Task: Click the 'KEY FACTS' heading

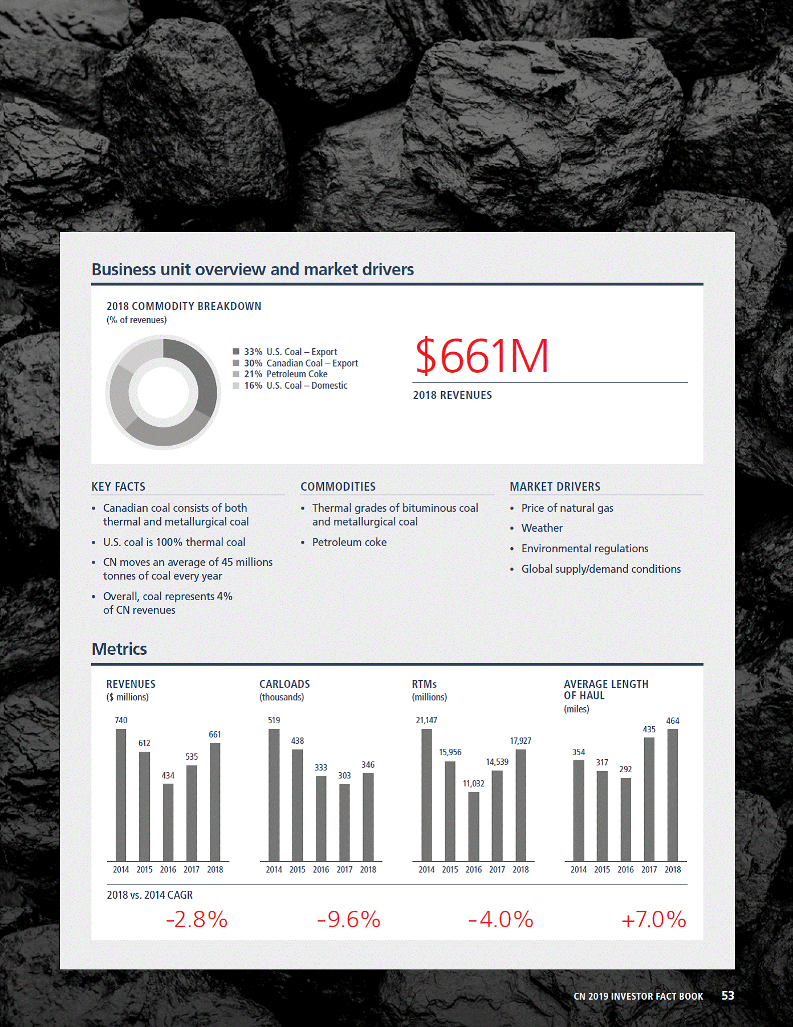Action: click(119, 487)
